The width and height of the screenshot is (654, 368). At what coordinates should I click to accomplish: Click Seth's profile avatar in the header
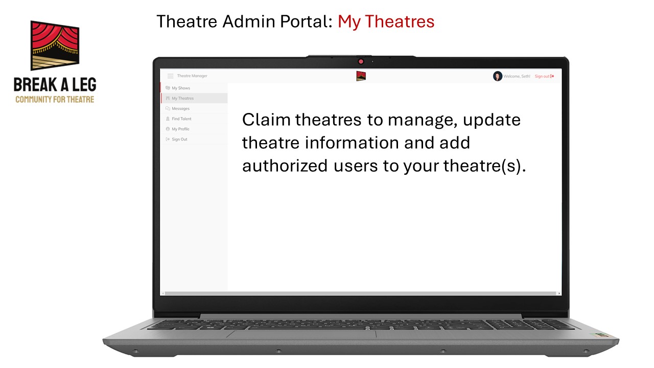pyautogui.click(x=498, y=76)
